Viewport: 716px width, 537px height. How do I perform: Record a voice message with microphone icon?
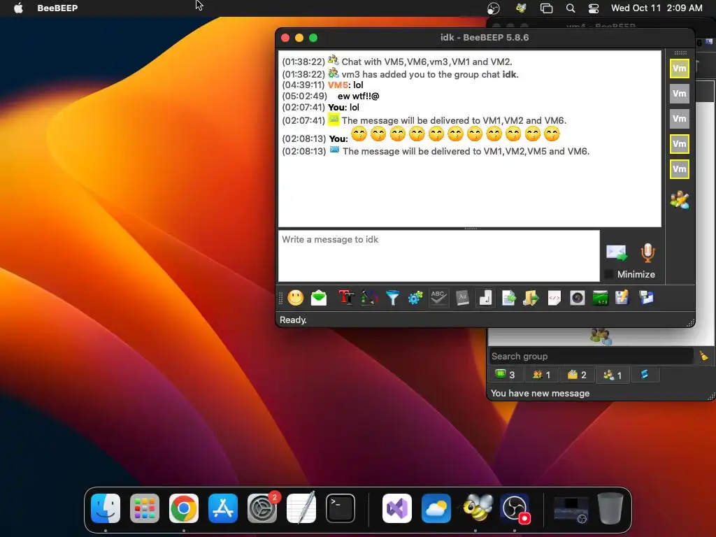point(647,252)
